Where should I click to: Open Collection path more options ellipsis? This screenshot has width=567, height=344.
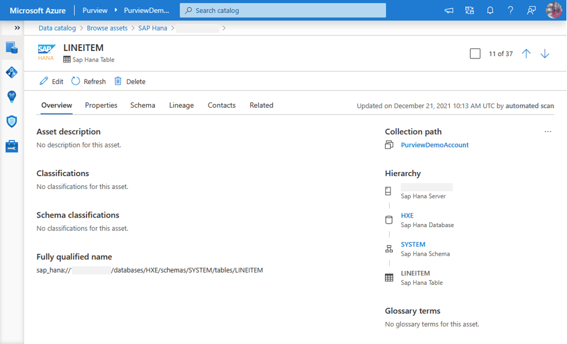pos(548,132)
